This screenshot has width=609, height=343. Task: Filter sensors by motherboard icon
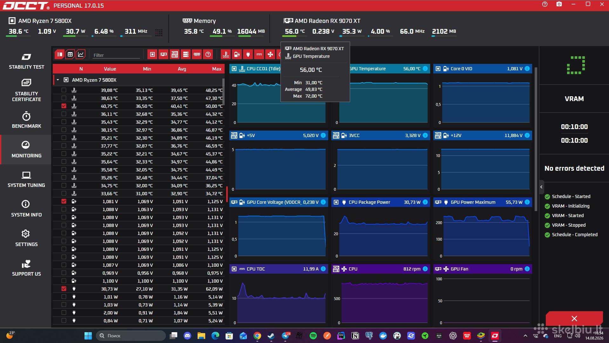tap(175, 54)
